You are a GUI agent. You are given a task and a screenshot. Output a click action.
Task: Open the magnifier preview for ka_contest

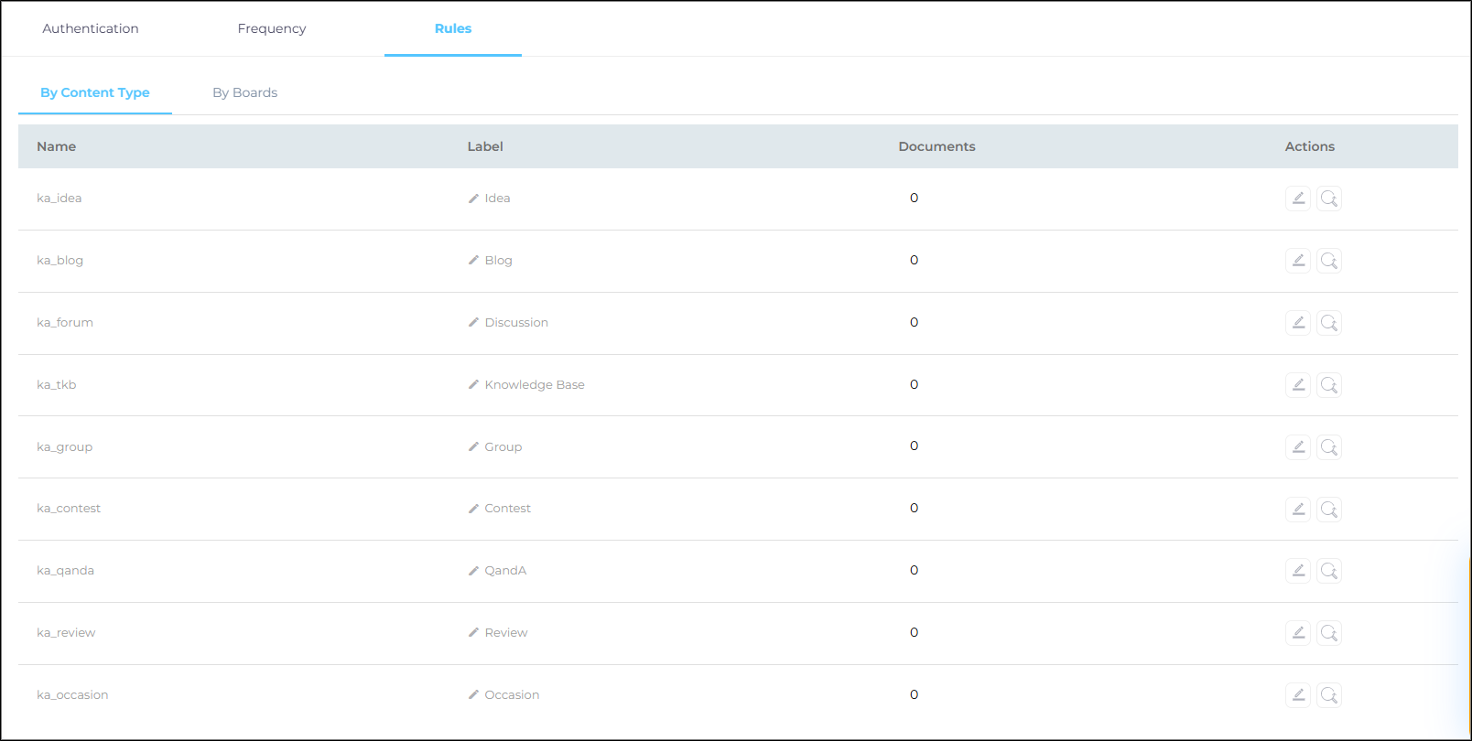click(x=1329, y=509)
